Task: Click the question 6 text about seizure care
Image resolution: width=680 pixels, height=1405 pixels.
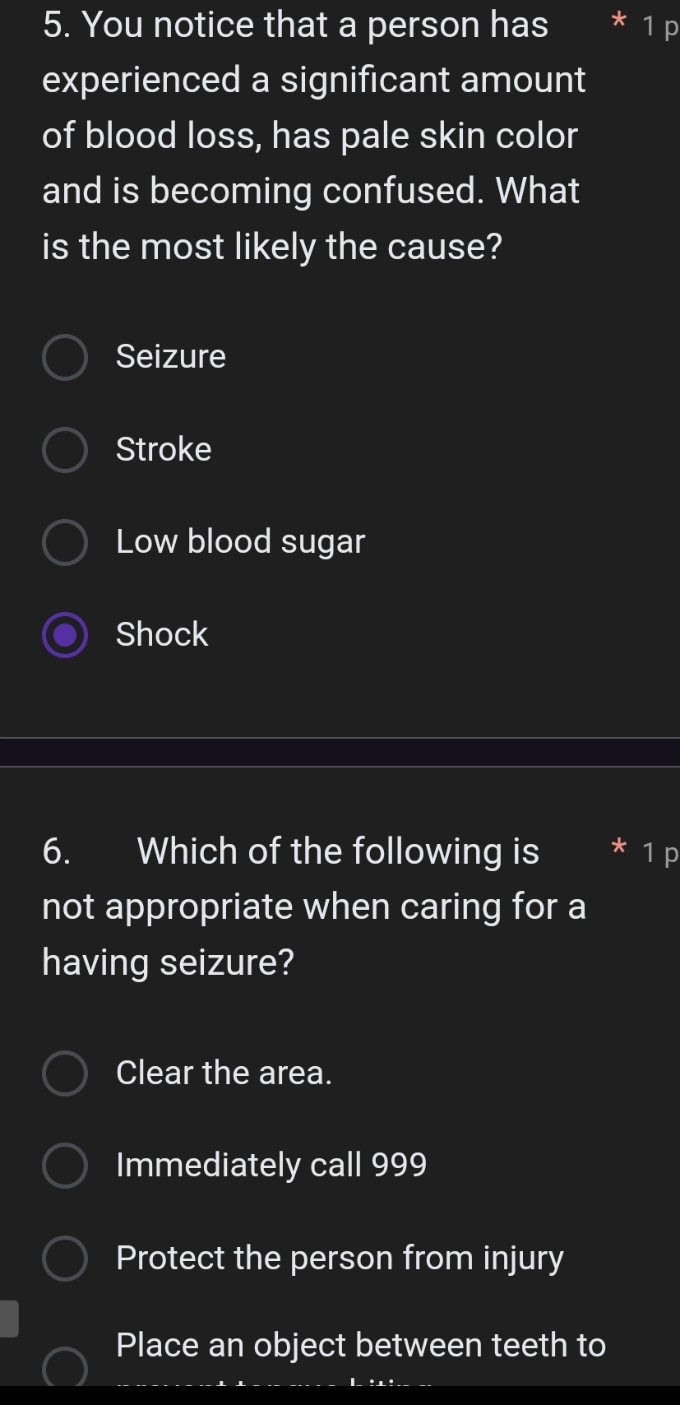Action: [314, 907]
